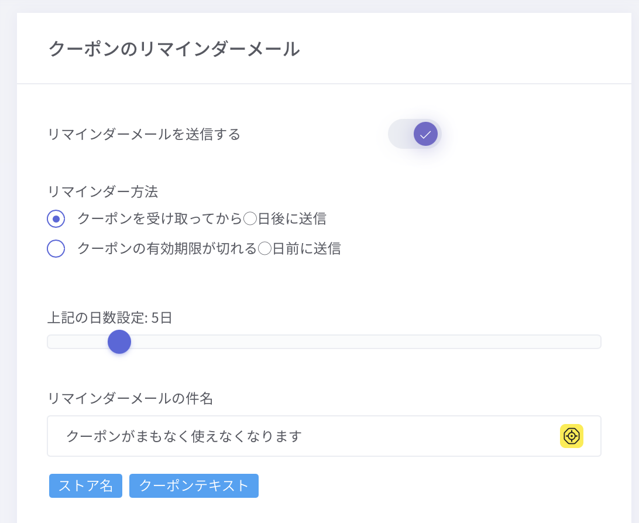
Task: Click the クーポンのリマインダーメール heading
Action: [x=174, y=49]
